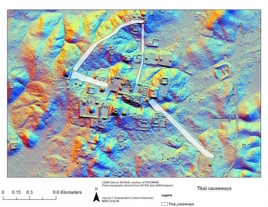Click the Tikal_causeways legend swatch box
This screenshot has width=268, height=207.
(x=164, y=204)
